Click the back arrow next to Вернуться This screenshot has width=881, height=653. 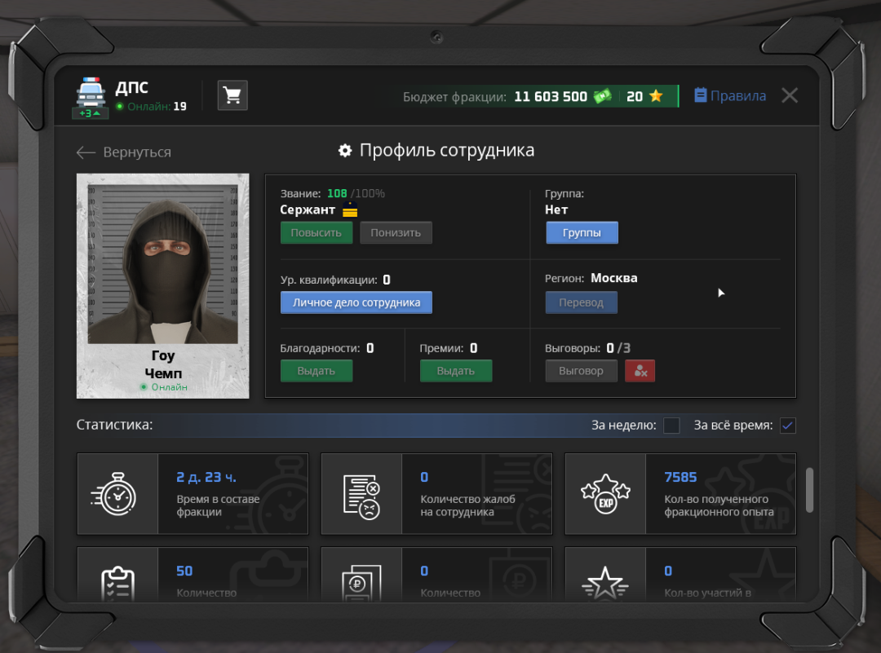(x=86, y=152)
